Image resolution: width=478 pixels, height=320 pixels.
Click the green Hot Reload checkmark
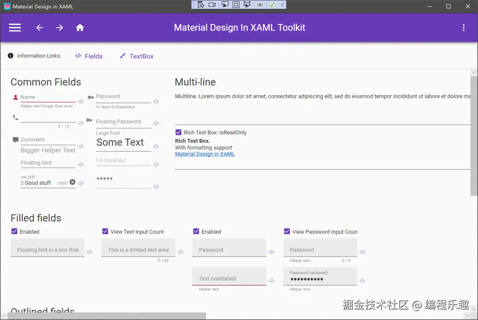click(x=272, y=4)
